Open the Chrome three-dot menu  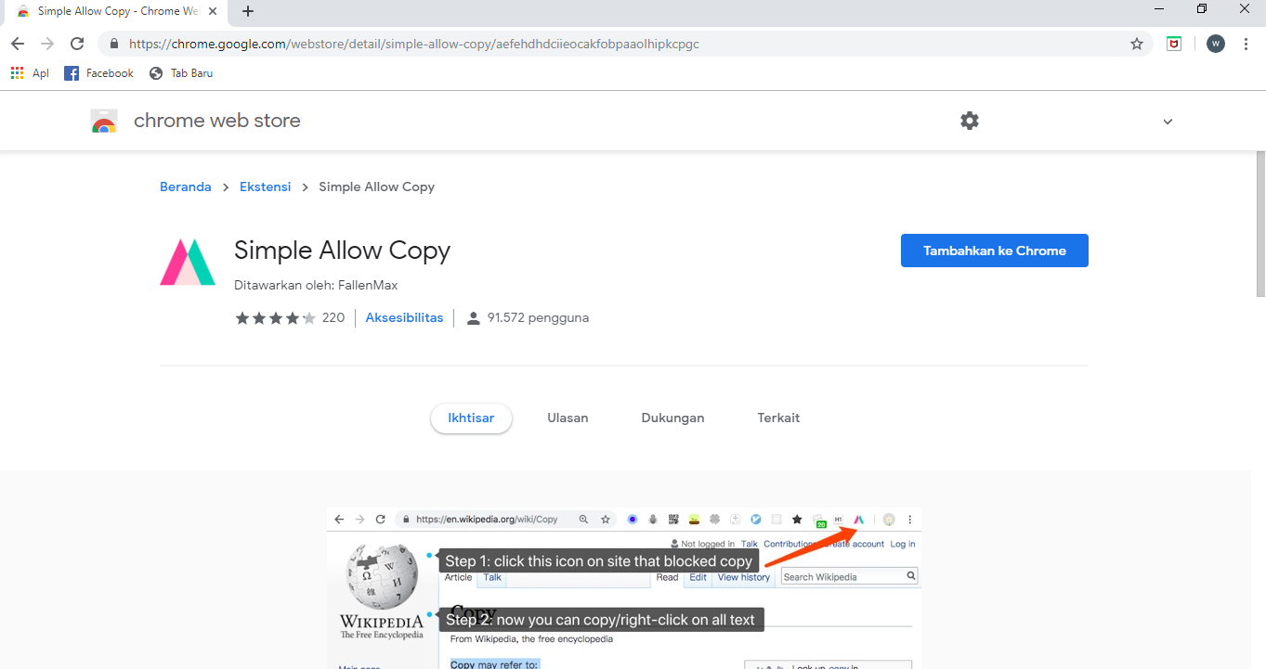pos(1246,43)
